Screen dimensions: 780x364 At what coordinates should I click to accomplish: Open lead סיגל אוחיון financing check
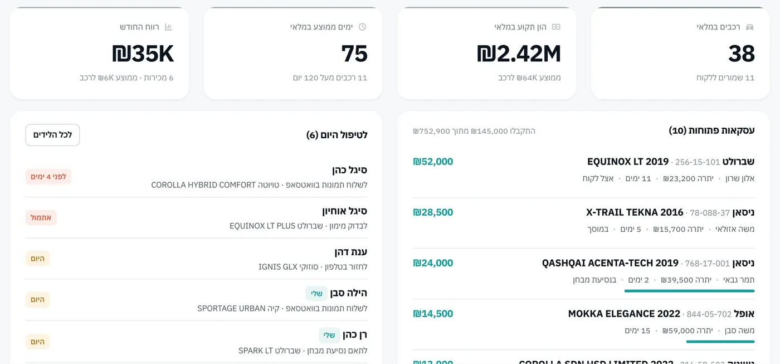click(x=196, y=217)
